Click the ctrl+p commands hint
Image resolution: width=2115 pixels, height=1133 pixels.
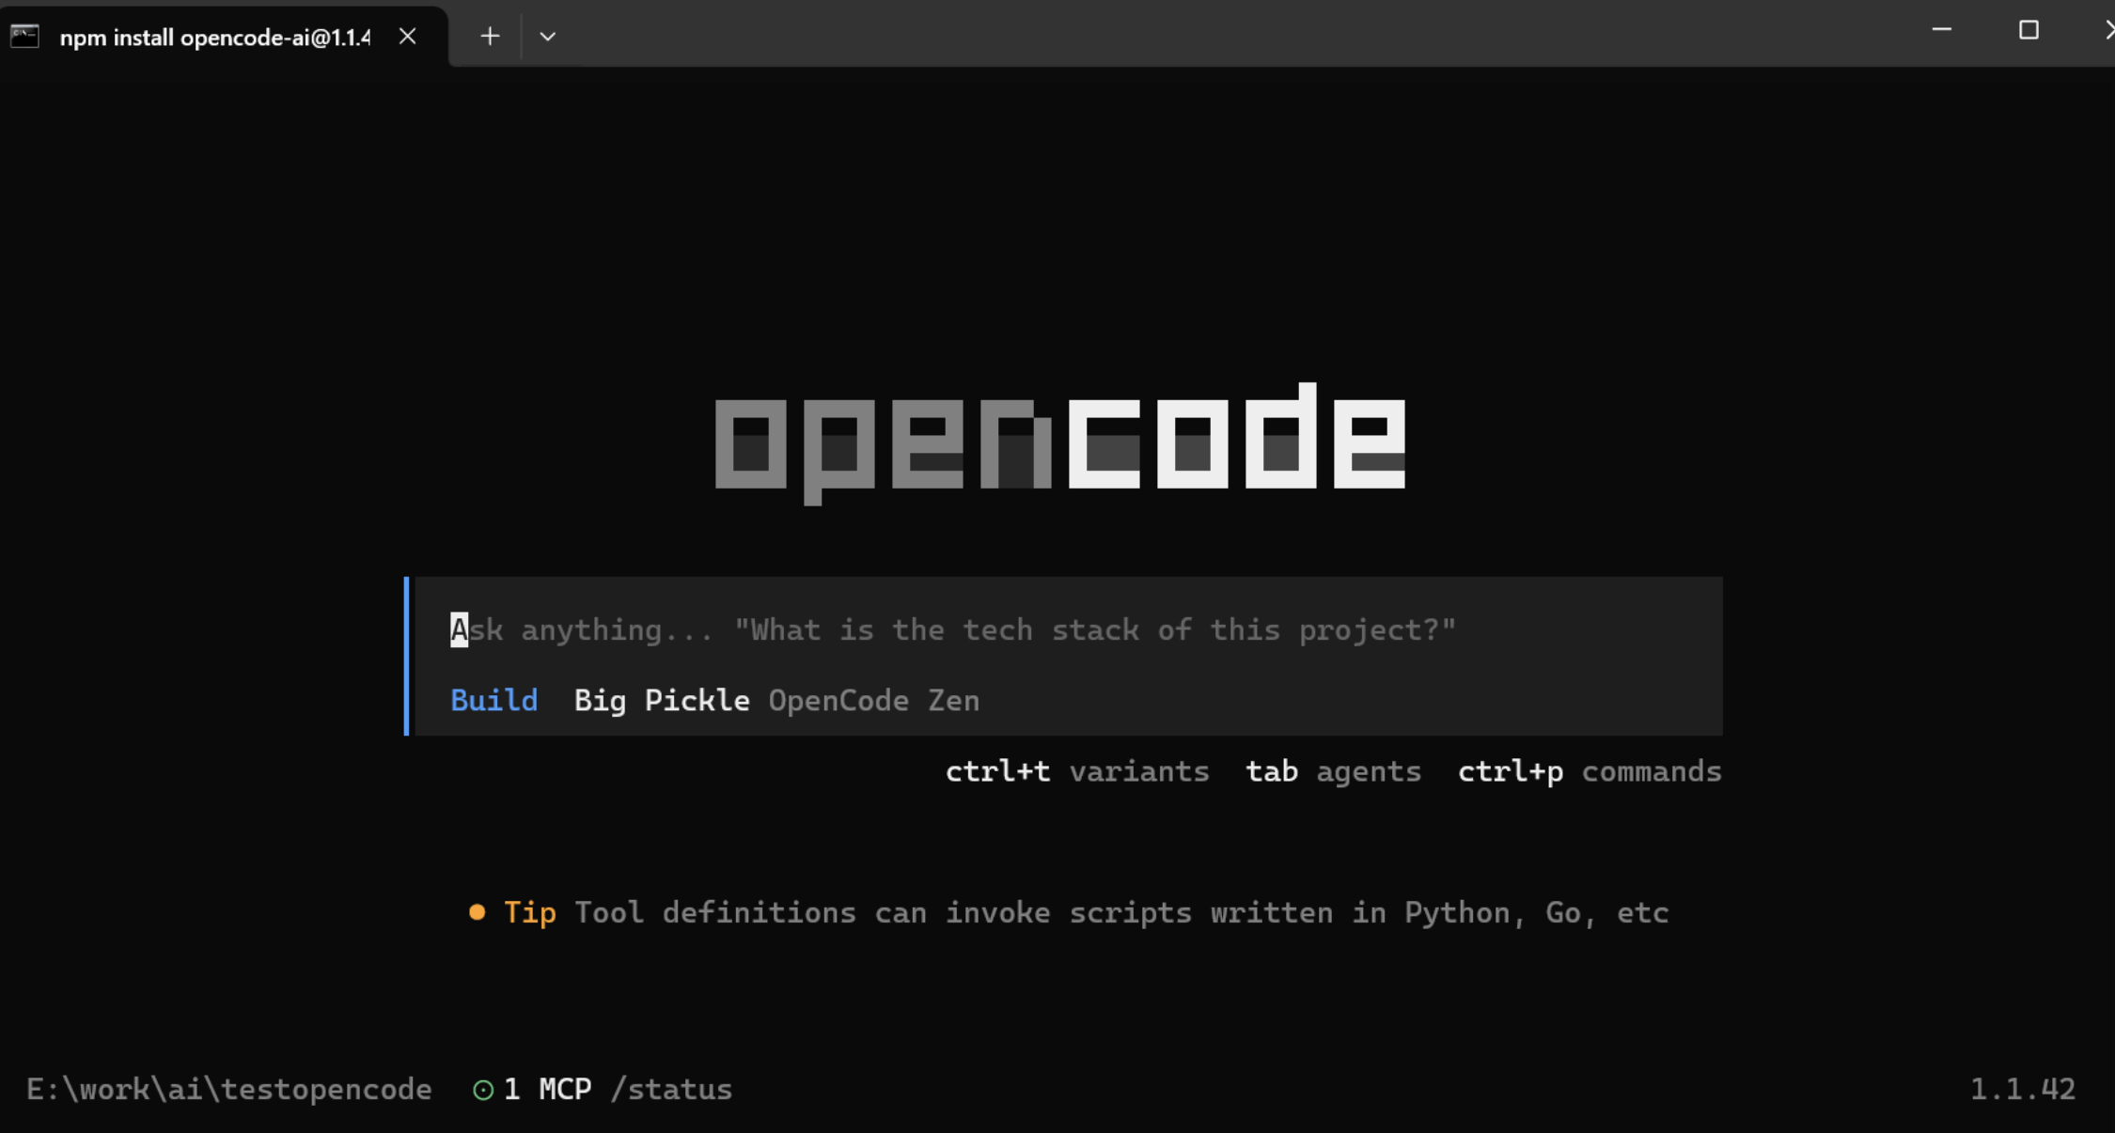click(1589, 771)
